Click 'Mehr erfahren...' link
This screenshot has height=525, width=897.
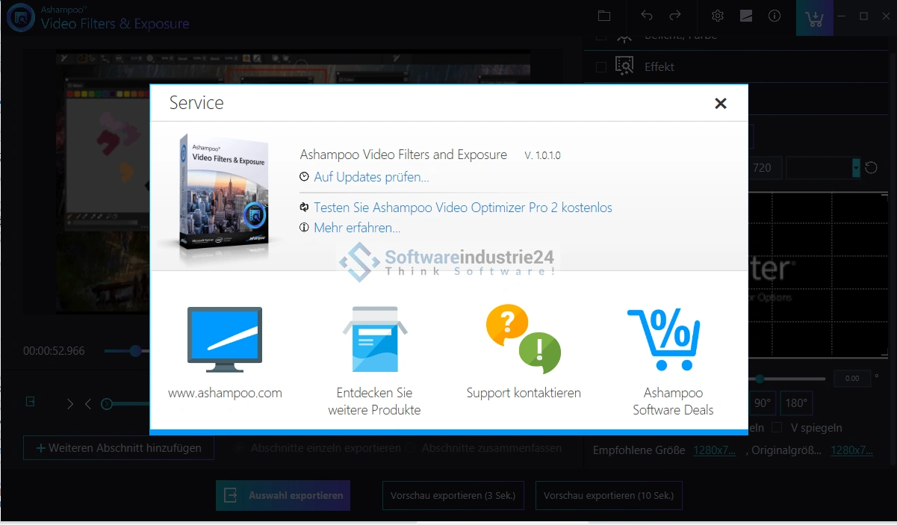point(357,228)
